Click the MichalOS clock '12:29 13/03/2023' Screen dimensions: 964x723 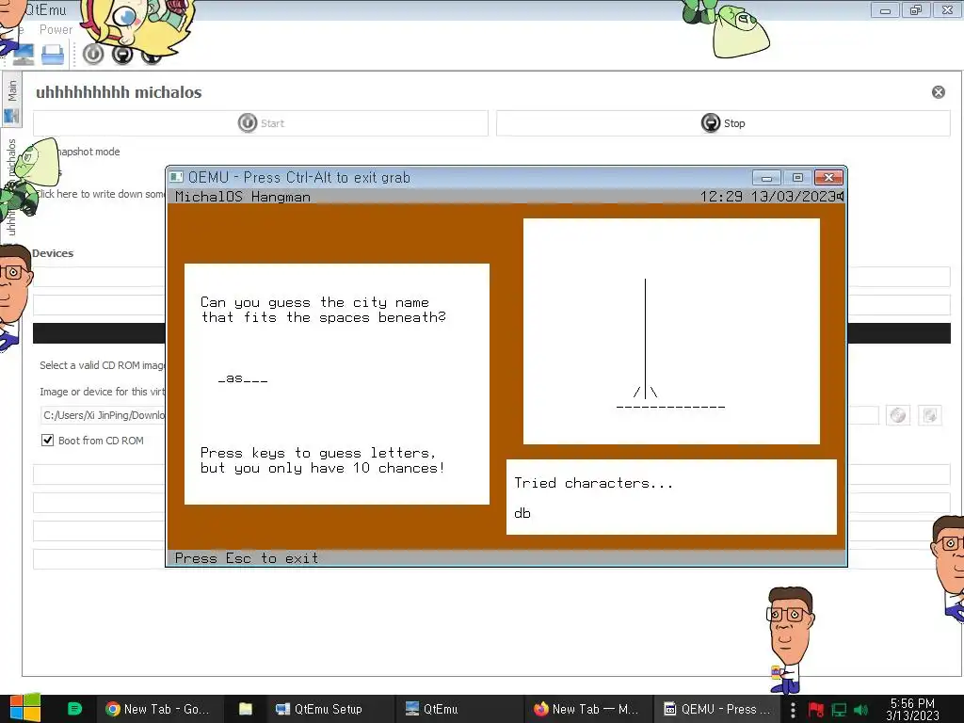coord(767,197)
